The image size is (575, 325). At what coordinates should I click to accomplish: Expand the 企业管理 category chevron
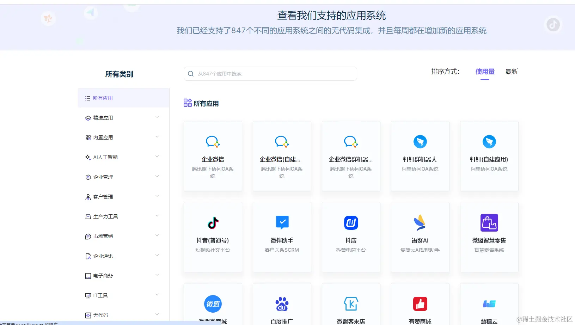[x=157, y=176]
